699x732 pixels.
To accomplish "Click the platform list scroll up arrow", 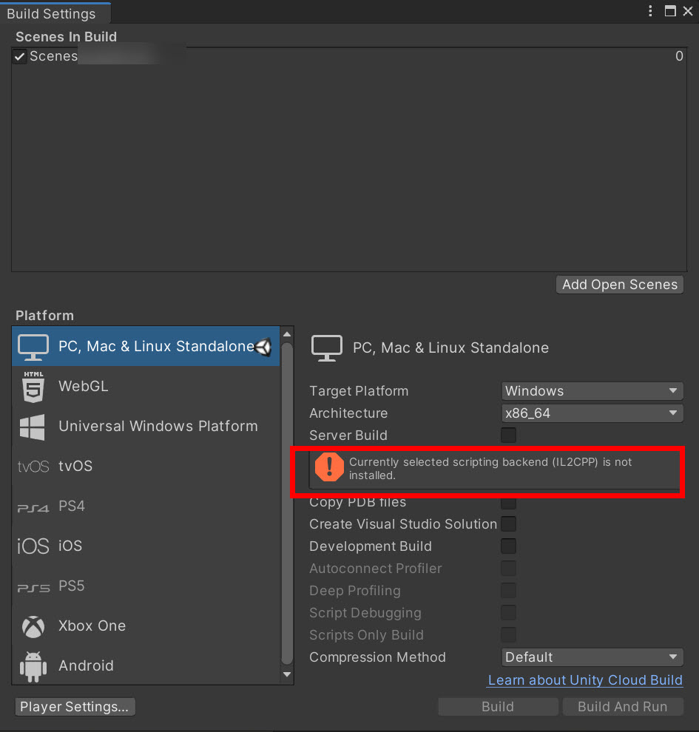I will click(x=287, y=334).
